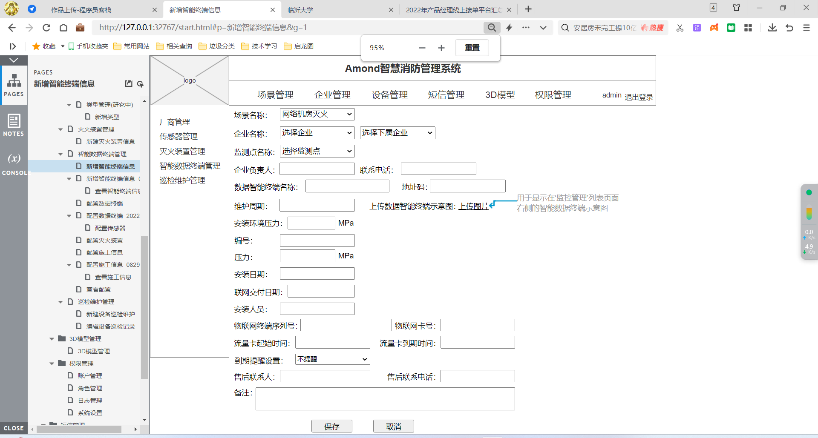This screenshot has width=818, height=438.
Task: Click the sitemap horizontal scrollbar
Action: pyautogui.click(x=79, y=429)
